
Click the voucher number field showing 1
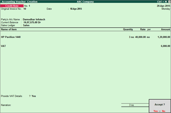click(x=29, y=6)
